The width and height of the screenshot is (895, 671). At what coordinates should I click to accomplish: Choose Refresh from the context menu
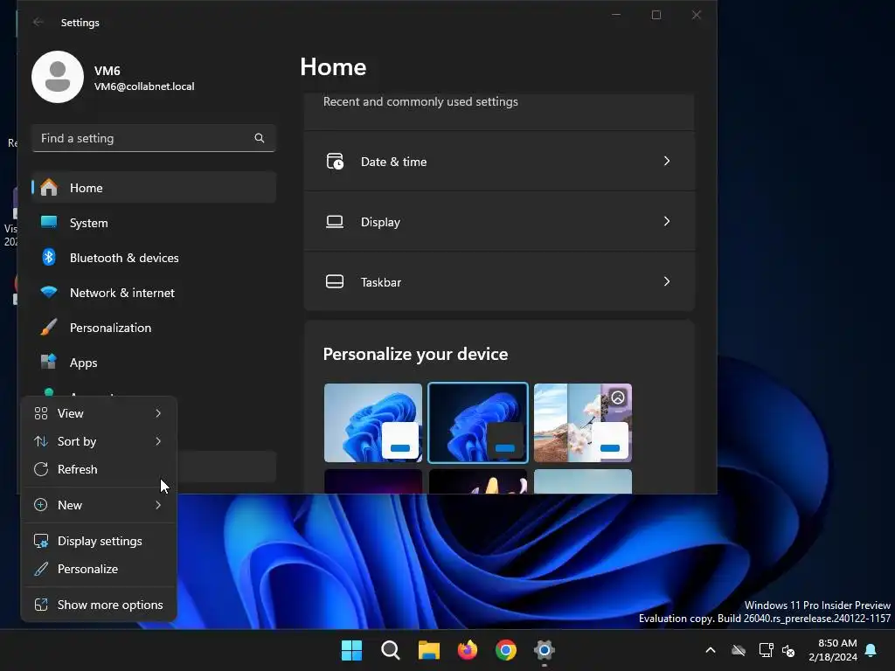[98, 469]
